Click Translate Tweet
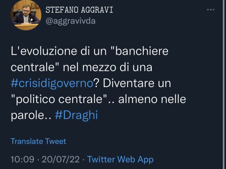This screenshot has width=226, height=169. pyautogui.click(x=38, y=141)
